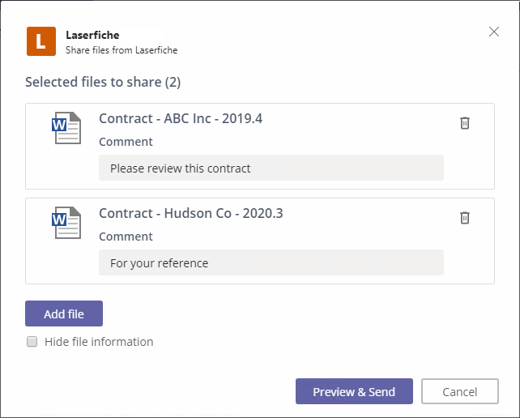The image size is (520, 418).
Task: Edit the 'For your reference' comment field
Action: (x=271, y=262)
